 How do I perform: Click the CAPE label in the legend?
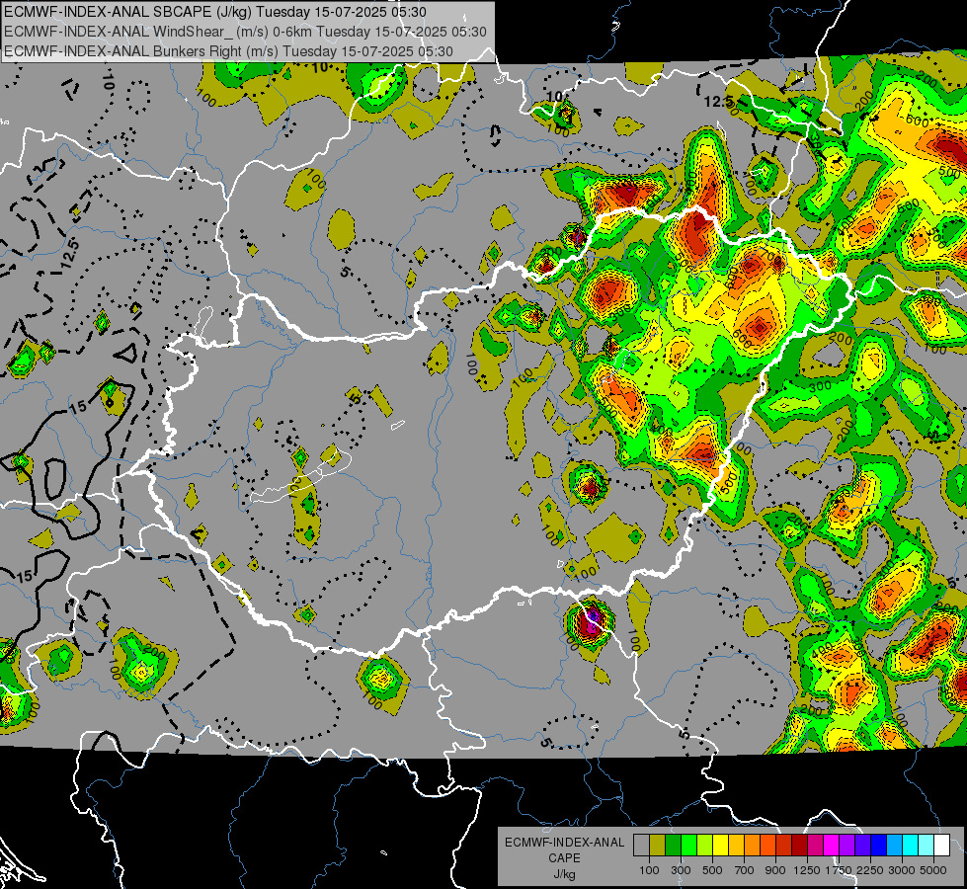564,858
